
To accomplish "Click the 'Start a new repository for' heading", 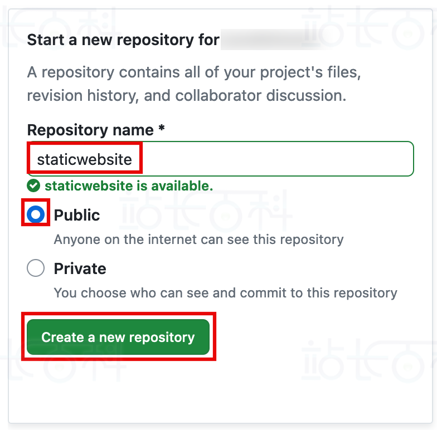I will [123, 40].
